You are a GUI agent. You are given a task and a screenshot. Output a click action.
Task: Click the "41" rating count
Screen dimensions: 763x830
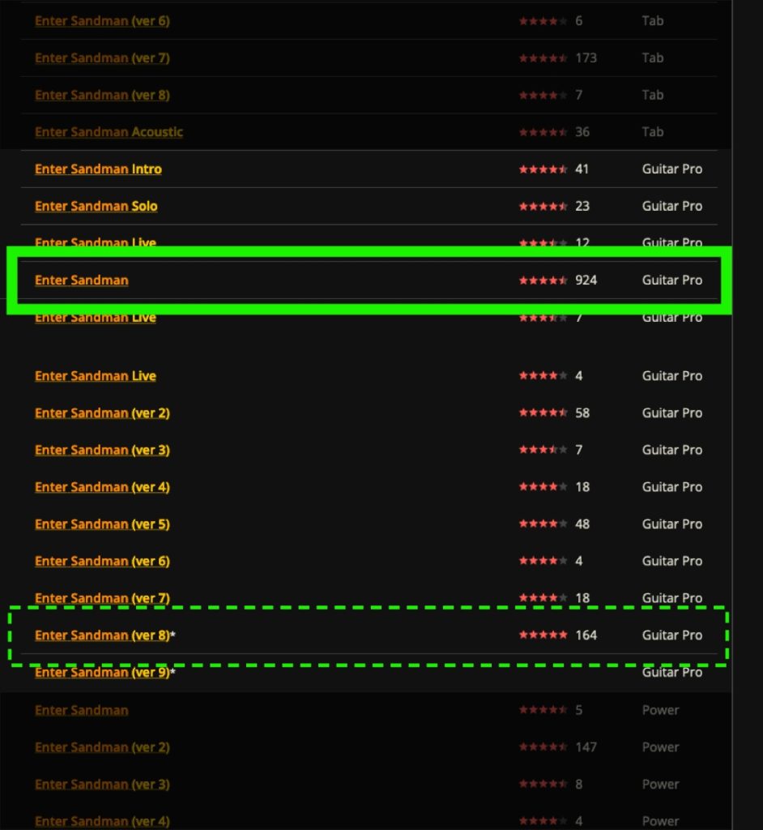(582, 169)
